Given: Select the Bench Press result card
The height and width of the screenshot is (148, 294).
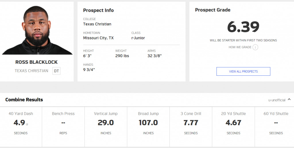Looking at the screenshot, I should coord(63,127).
